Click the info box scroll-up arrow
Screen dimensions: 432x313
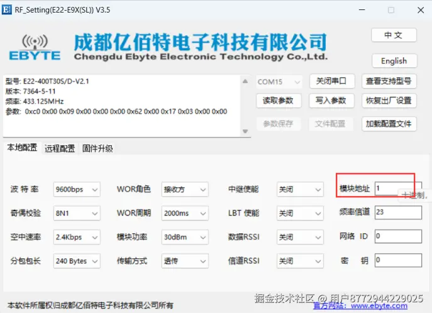point(245,81)
